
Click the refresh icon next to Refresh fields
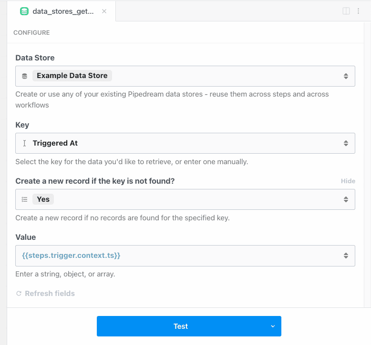19,293
